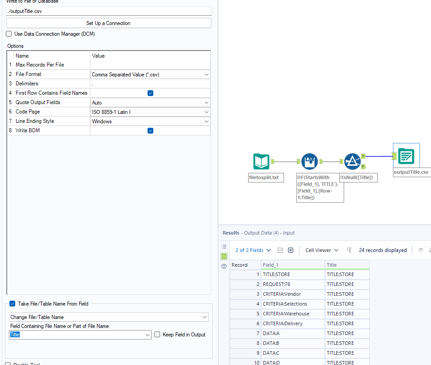Screen dimensions: 431x365
Task: Toggle the show whitespace pilcrow icon
Action: click(x=349, y=250)
